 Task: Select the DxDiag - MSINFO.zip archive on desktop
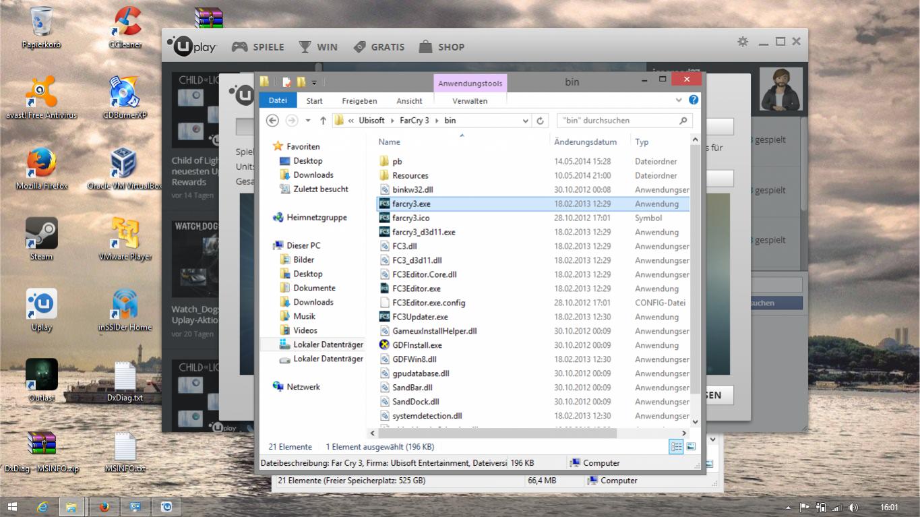(41, 452)
